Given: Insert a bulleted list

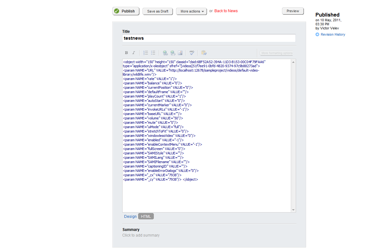Looking at the screenshot, I should (153, 53).
